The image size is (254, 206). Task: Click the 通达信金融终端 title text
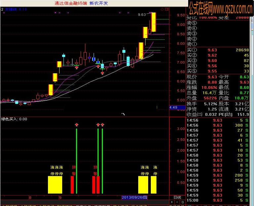71,3
